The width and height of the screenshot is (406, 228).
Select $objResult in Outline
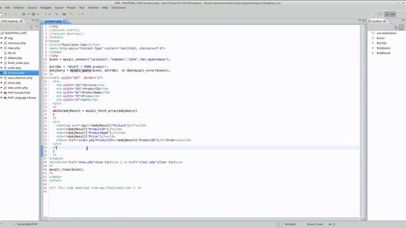coord(383,53)
